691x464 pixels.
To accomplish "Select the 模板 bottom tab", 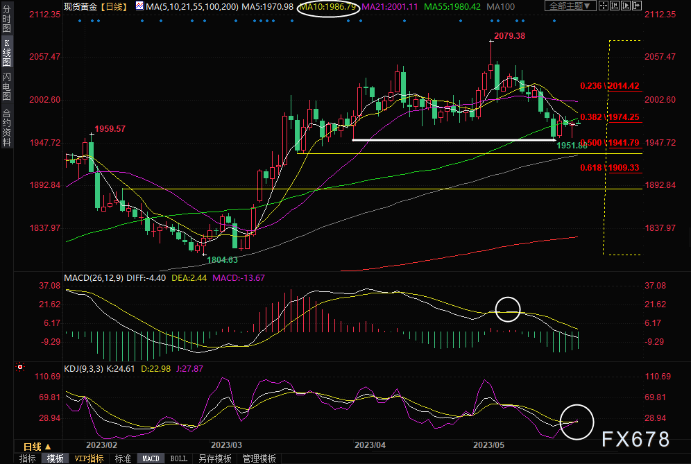I will pyautogui.click(x=56, y=458).
